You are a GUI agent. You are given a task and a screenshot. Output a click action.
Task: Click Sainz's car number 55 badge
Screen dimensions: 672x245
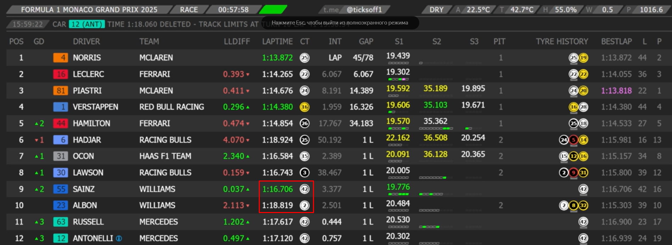click(61, 189)
